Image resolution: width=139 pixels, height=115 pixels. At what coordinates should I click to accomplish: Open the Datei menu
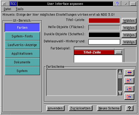[7, 9]
